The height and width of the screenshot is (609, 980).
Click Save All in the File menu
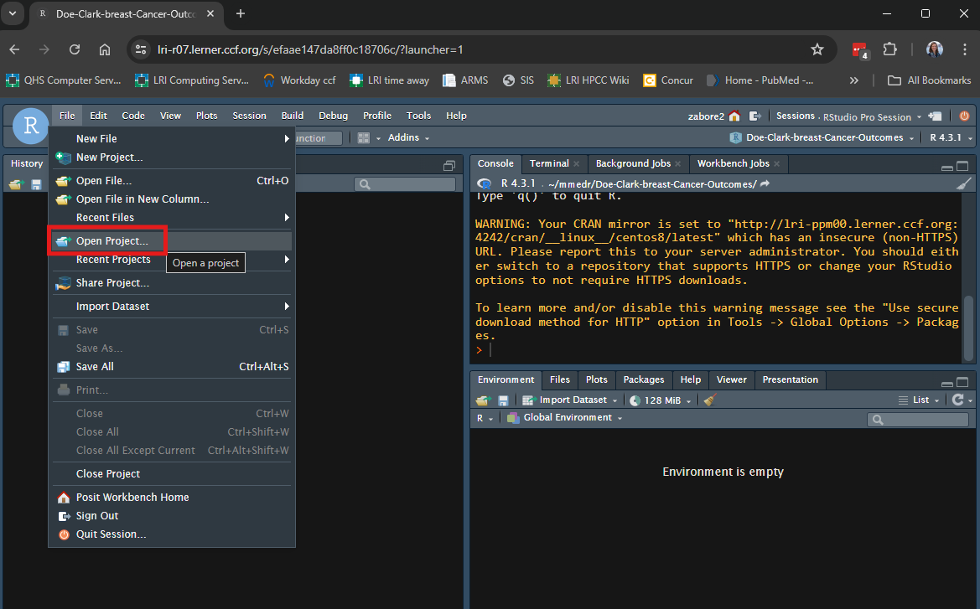[170, 367]
